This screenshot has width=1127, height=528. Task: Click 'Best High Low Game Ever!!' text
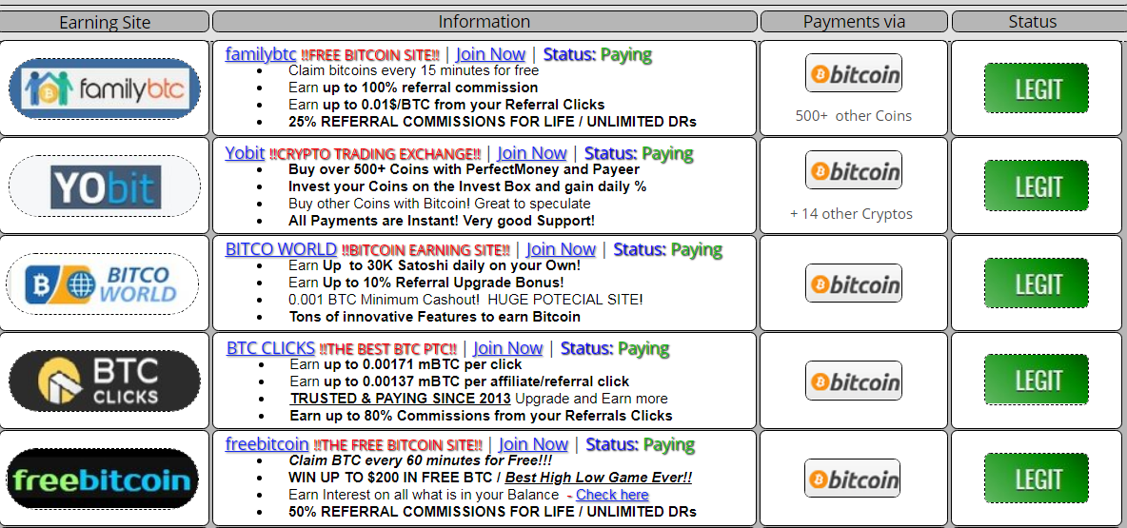coord(599,478)
